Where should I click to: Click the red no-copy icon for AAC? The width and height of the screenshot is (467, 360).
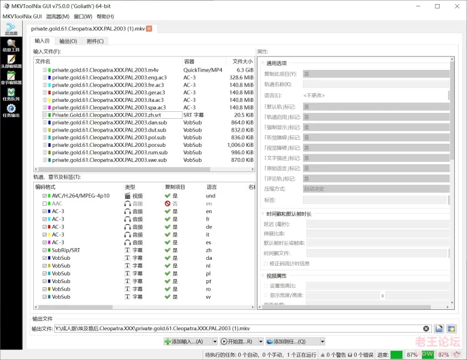[x=168, y=204]
